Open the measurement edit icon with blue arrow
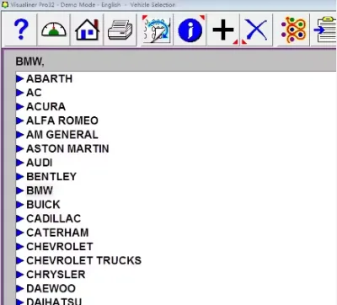 point(157,29)
